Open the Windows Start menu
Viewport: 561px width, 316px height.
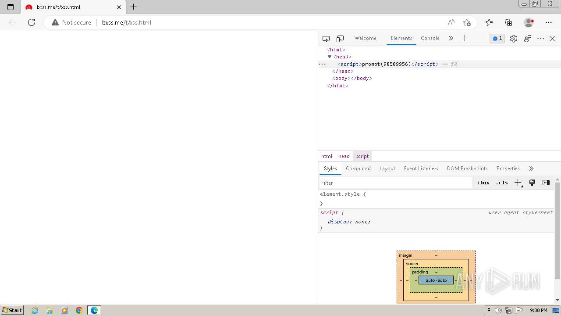[12, 310]
